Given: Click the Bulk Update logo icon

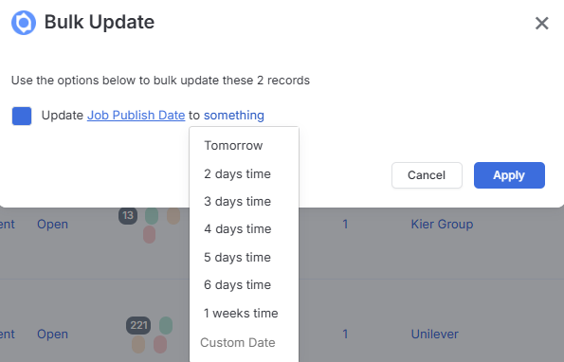Looking at the screenshot, I should point(24,23).
